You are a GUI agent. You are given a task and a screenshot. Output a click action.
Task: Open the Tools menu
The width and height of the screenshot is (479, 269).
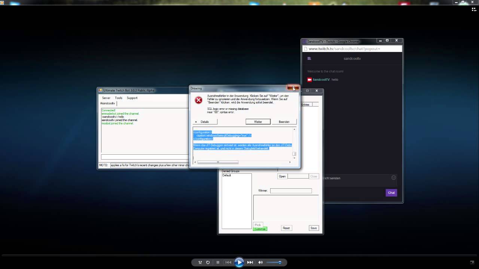point(119,98)
